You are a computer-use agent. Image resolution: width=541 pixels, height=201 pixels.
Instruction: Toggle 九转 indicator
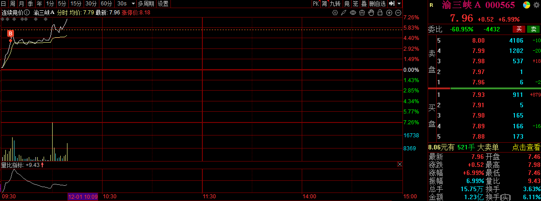point(335,4)
